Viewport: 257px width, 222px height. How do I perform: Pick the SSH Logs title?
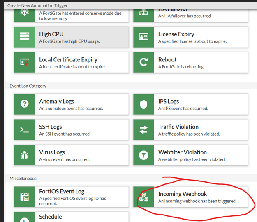[51, 127]
